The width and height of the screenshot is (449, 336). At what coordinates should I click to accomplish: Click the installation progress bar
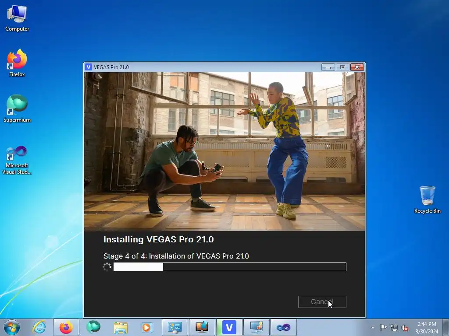230,267
